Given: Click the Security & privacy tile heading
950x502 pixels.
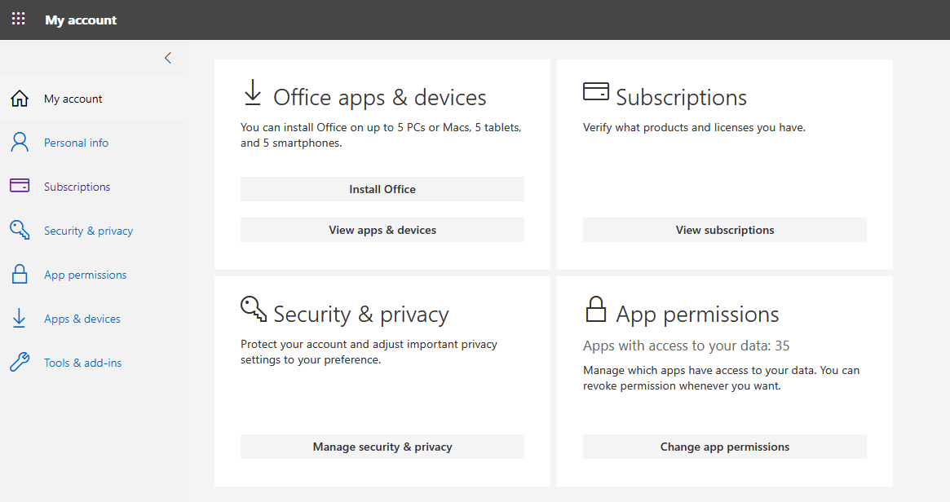Looking at the screenshot, I should (x=361, y=315).
